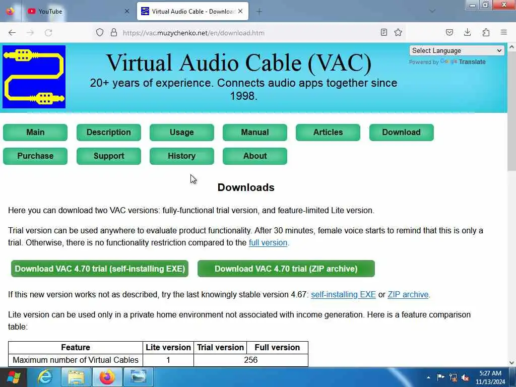The image size is (516, 387).
Task: Click the network tray icon
Action: [453, 377]
